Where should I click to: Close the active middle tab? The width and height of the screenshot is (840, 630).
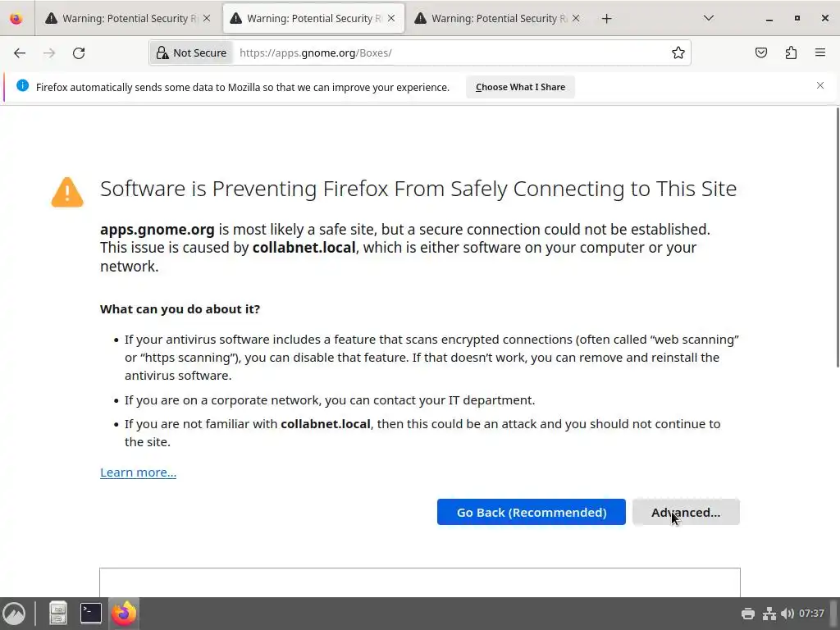click(x=391, y=18)
